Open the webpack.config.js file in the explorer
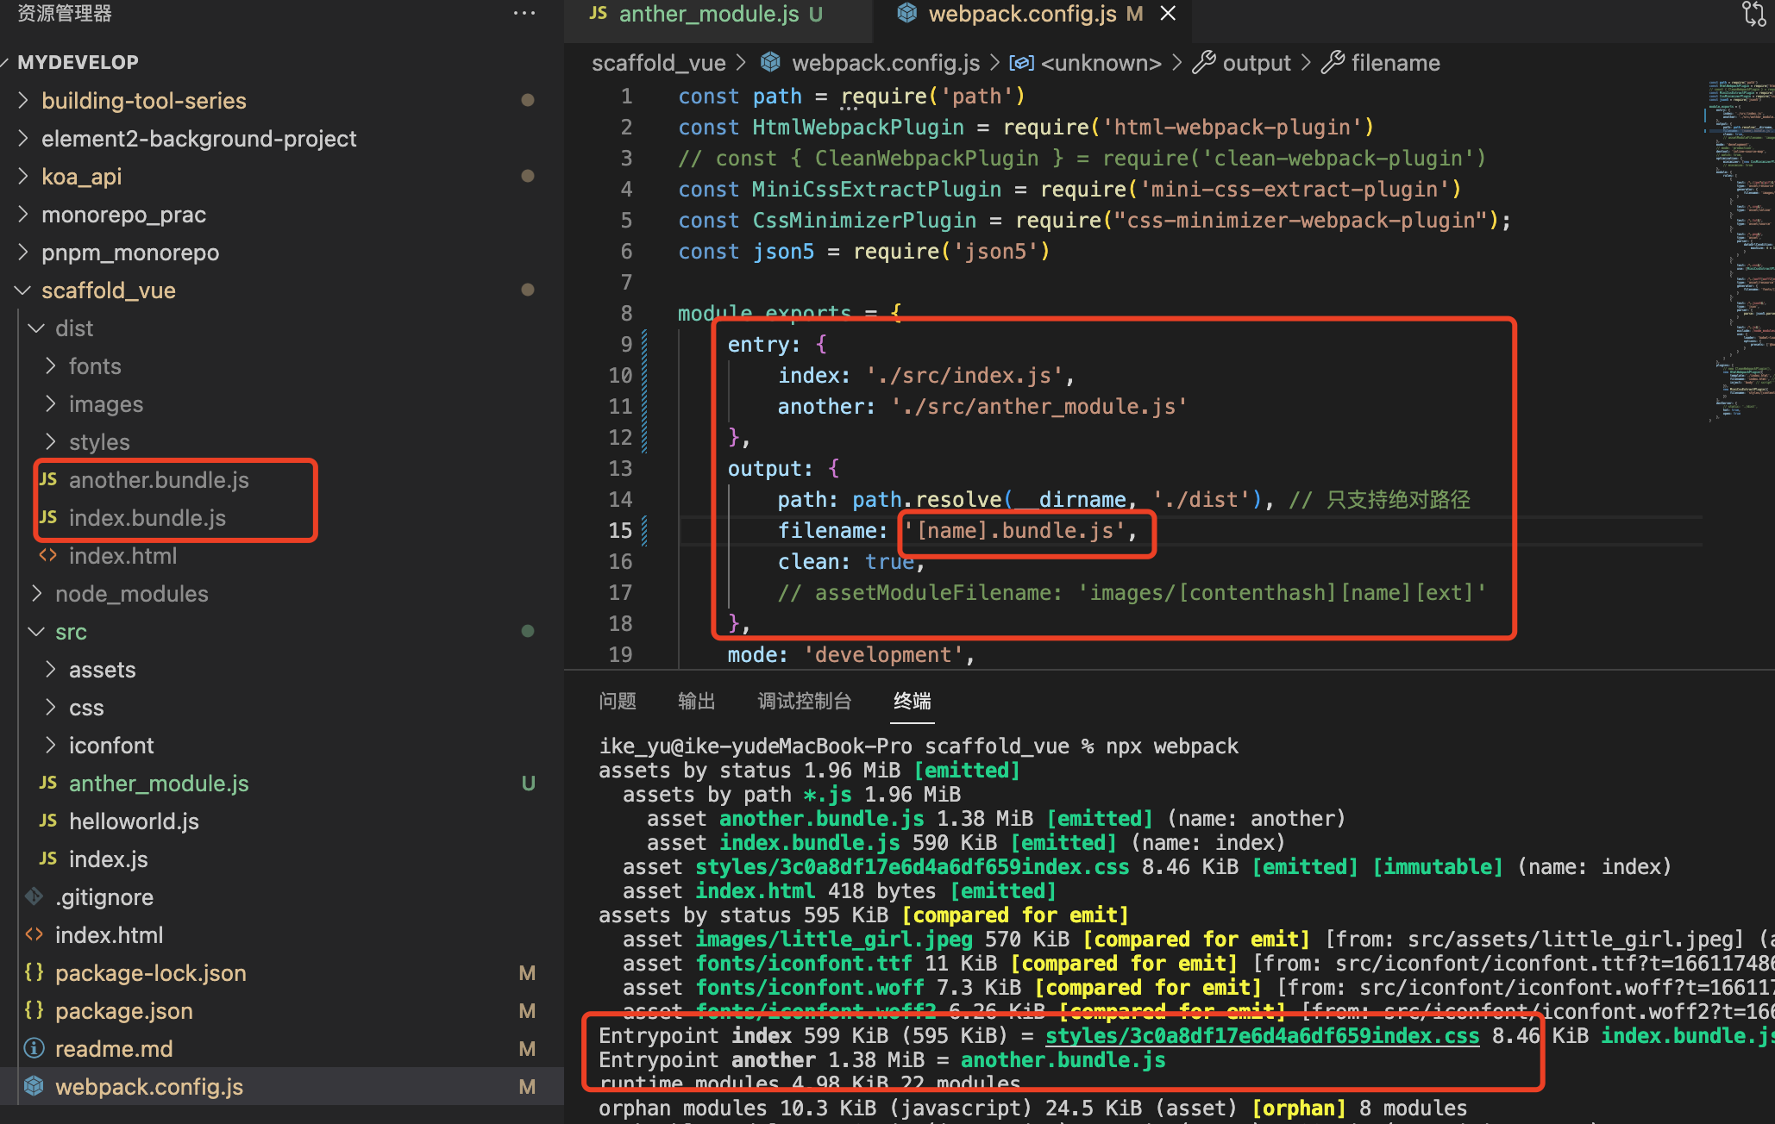The height and width of the screenshot is (1124, 1775). click(148, 1087)
